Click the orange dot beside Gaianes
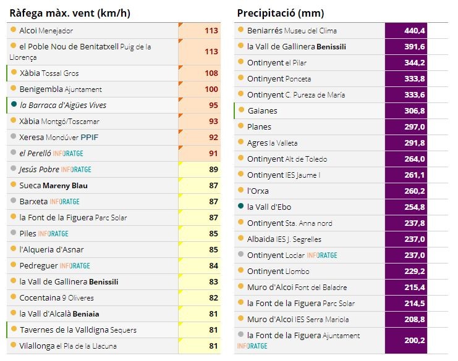 241,110
